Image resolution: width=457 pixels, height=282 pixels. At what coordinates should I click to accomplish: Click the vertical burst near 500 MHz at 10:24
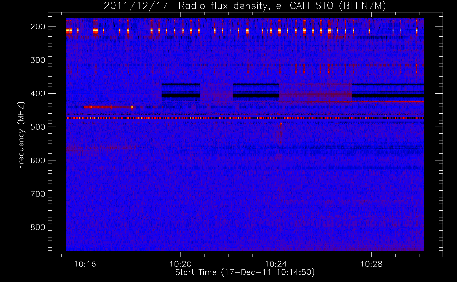[x=280, y=134]
